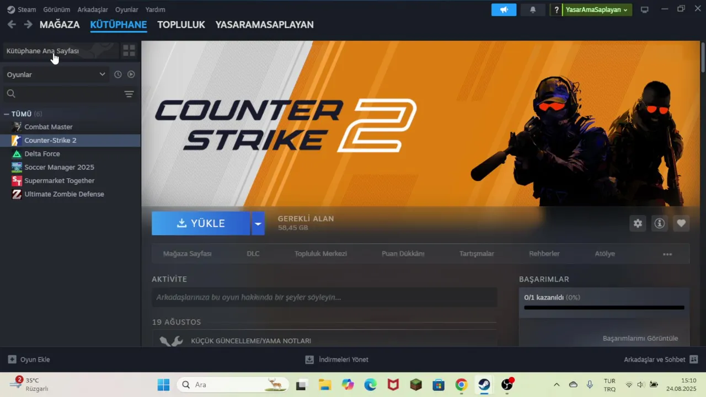The height and width of the screenshot is (397, 706).
Task: Open the Yardım menu
Action: [155, 9]
